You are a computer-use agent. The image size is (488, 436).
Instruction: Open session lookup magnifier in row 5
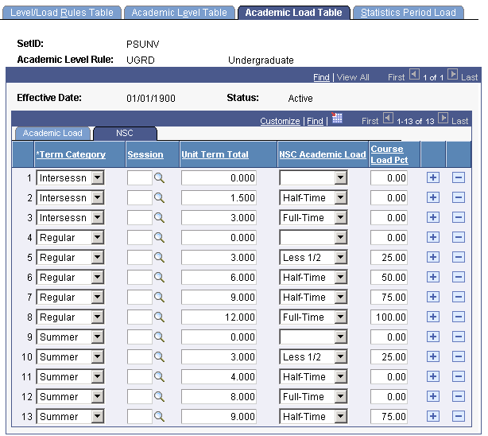[x=159, y=258]
